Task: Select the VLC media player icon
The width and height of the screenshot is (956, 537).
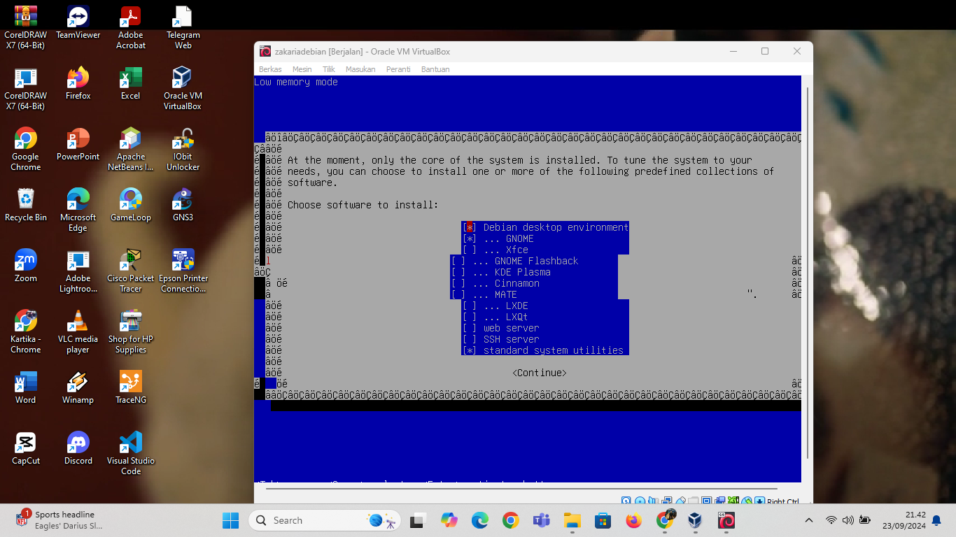Action: [78, 332]
